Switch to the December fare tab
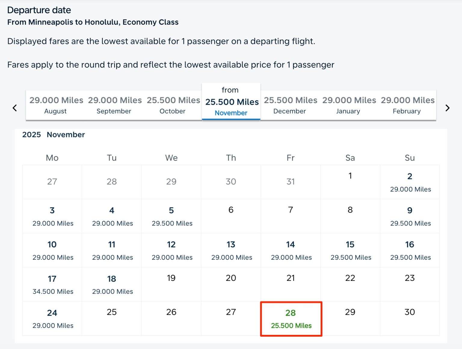Image resolution: width=462 pixels, height=349 pixels. 290,105
